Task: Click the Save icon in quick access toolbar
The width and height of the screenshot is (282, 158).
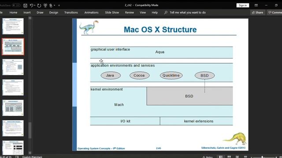Action: 25,5
